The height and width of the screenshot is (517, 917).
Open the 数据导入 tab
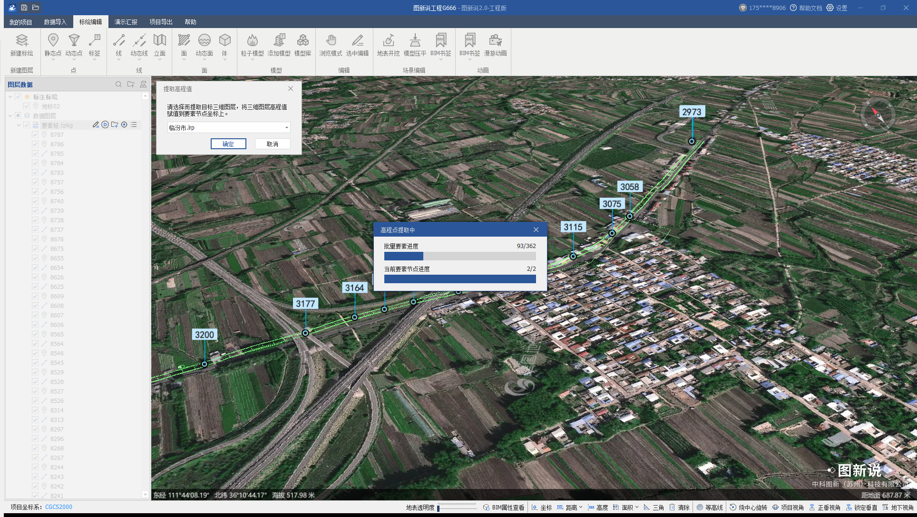coord(55,22)
